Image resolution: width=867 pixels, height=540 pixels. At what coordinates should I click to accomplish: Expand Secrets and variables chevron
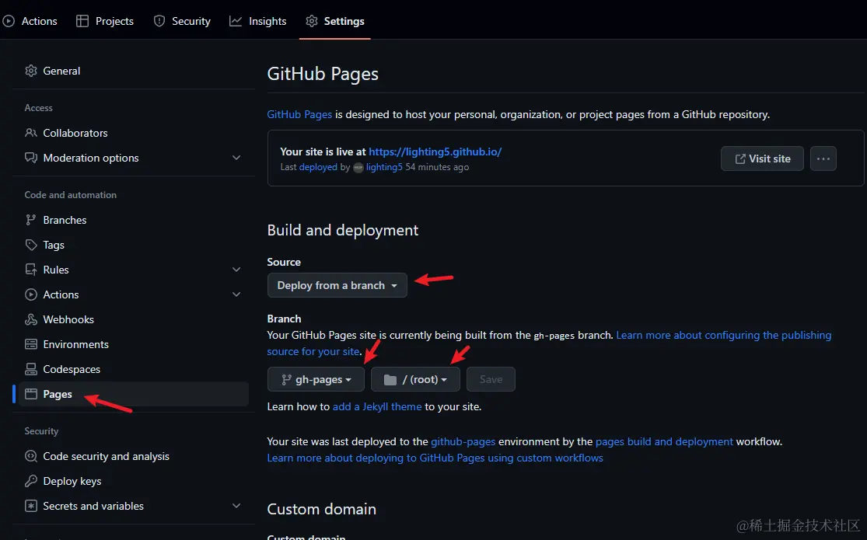236,506
